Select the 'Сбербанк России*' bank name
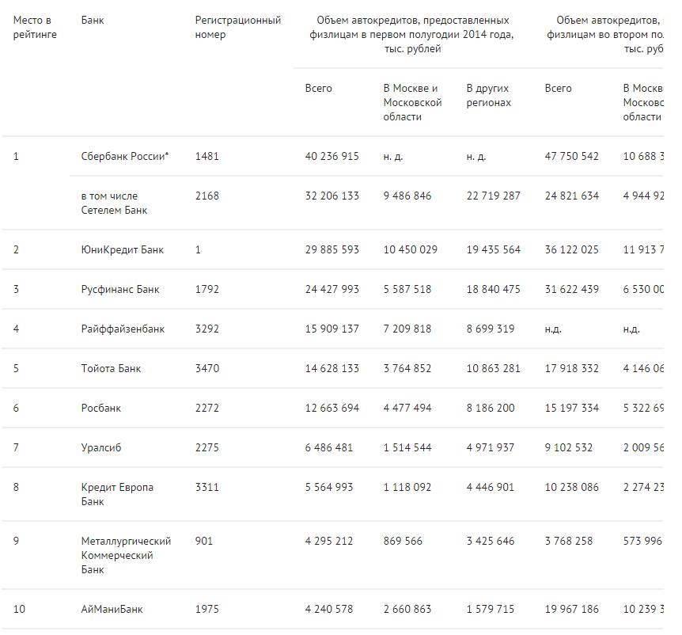 tap(125, 156)
